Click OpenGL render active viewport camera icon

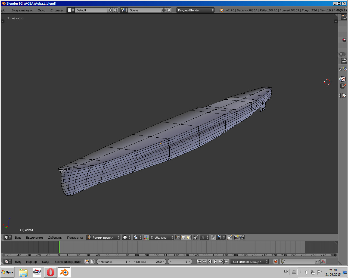236,237
